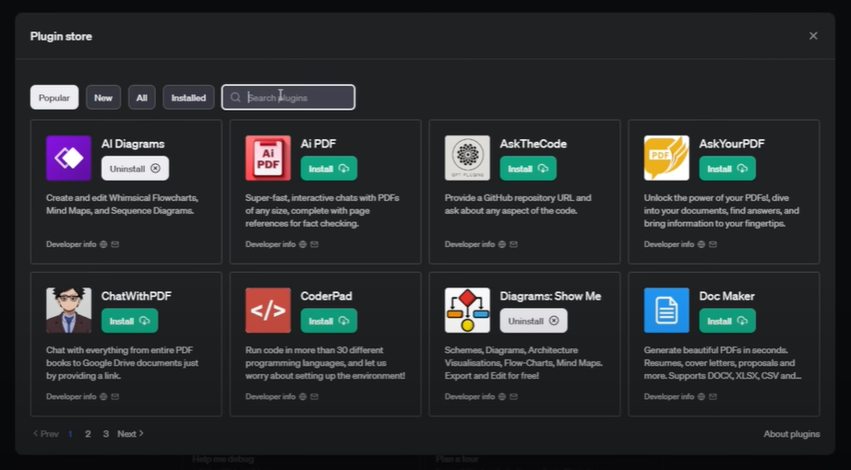Open AskTheCode developer email icon
Image resolution: width=851 pixels, height=470 pixels.
pos(513,244)
